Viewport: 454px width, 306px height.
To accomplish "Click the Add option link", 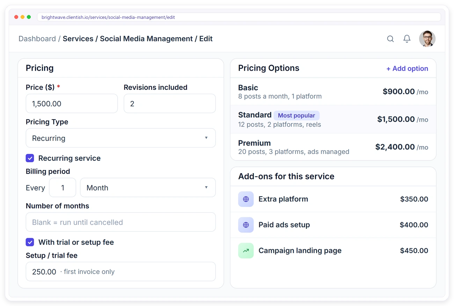I will [x=407, y=69].
